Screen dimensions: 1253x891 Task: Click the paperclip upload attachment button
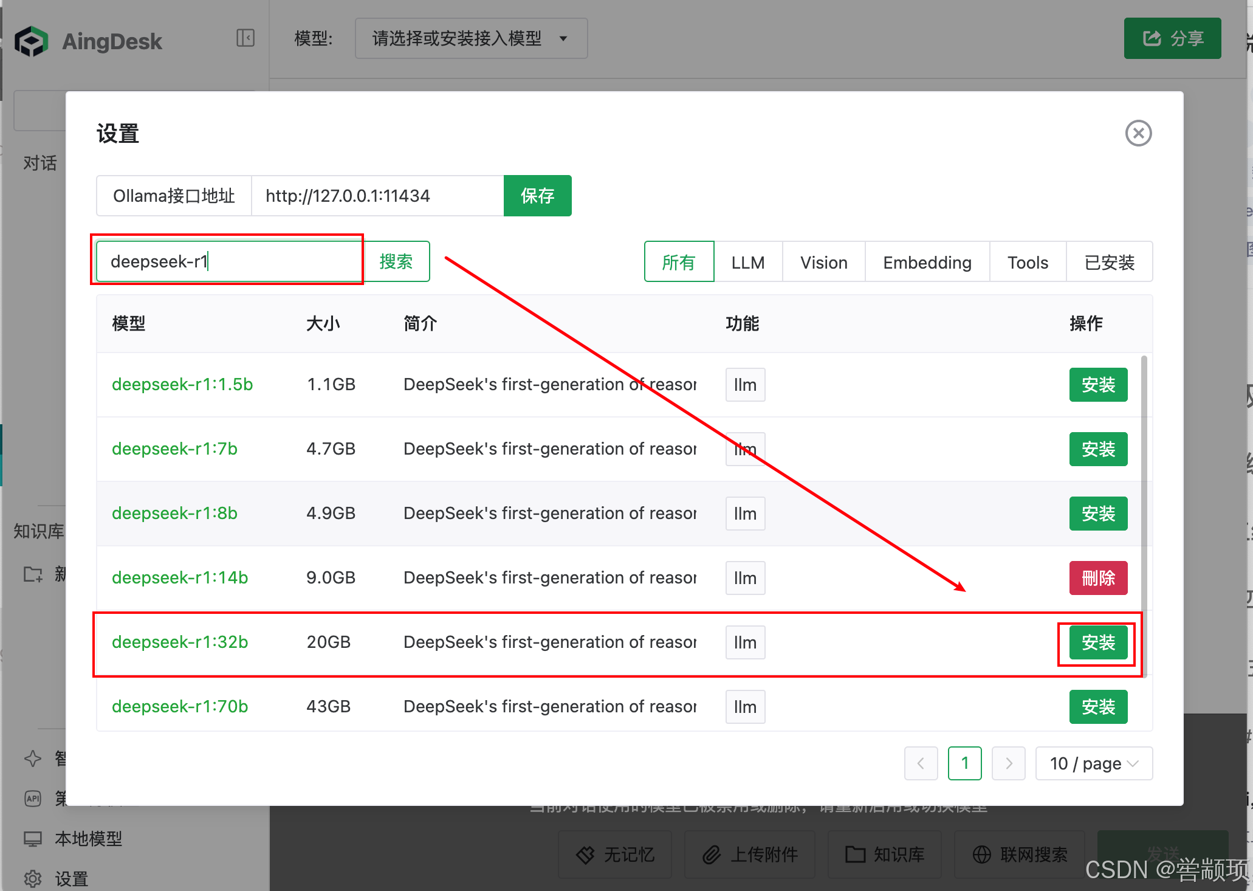click(749, 854)
